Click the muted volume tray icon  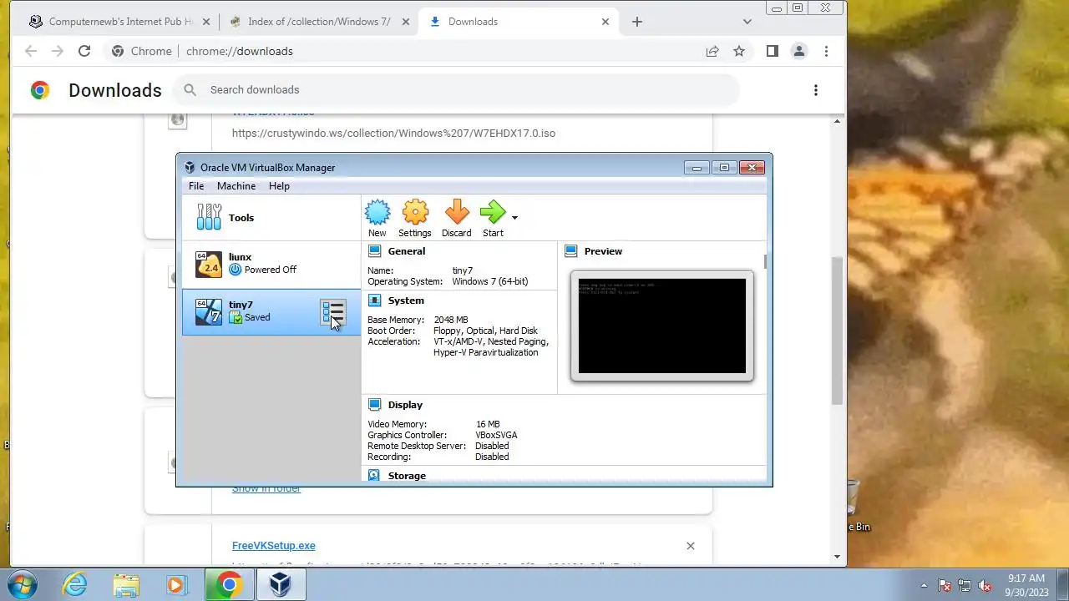pos(985,586)
